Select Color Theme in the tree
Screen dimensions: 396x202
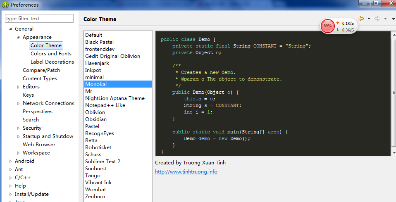click(46, 45)
